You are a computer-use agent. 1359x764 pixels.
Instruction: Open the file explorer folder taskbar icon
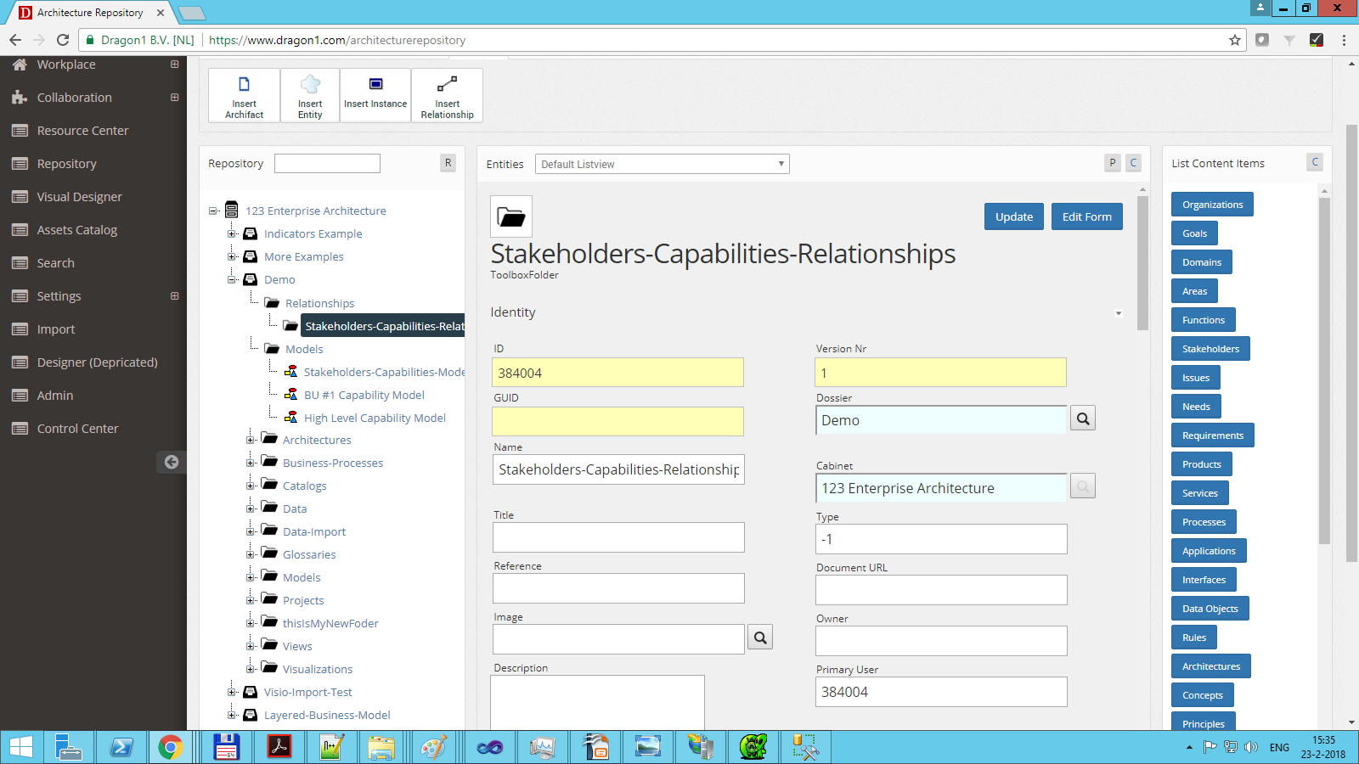[381, 747]
